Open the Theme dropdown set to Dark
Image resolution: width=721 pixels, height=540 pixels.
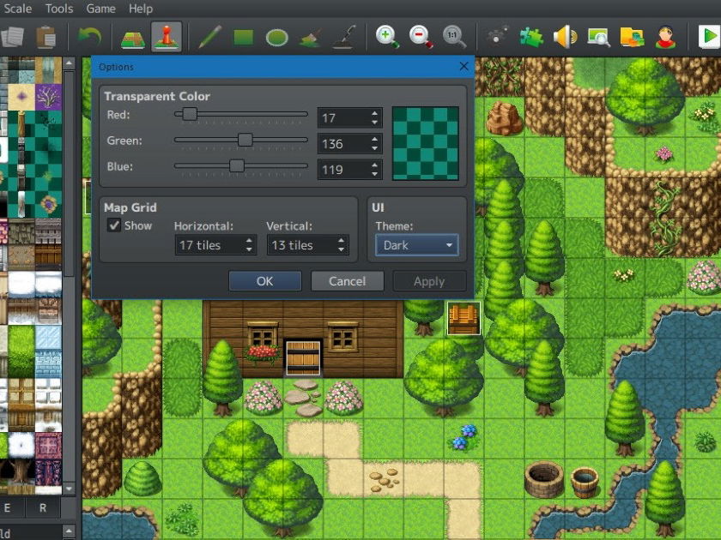[x=416, y=245]
